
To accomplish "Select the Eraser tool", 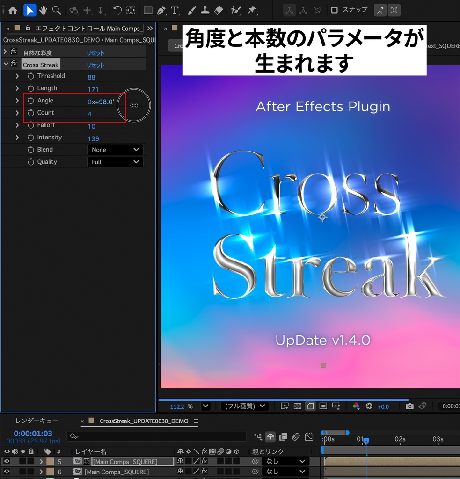I will [x=219, y=10].
